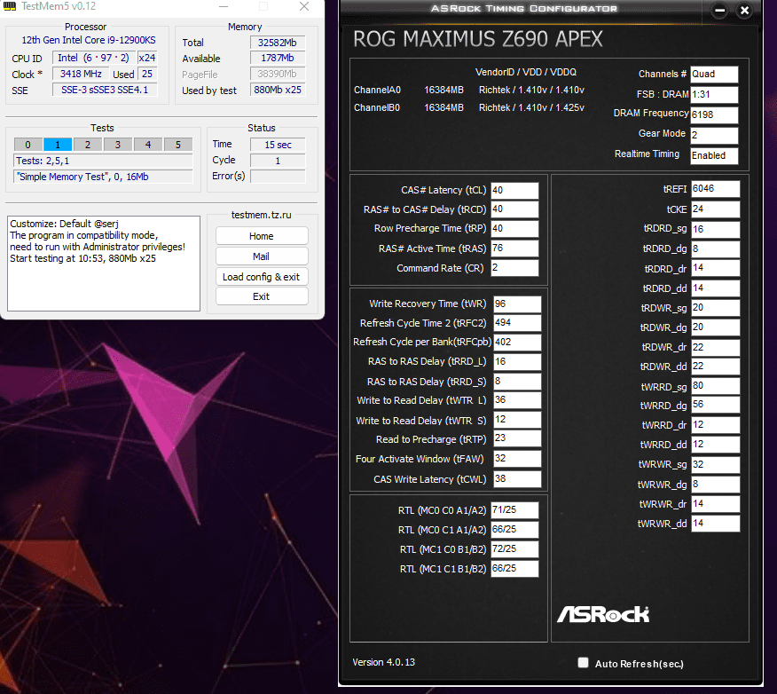This screenshot has width=777, height=694.
Task: Click the tWRRD_sg field showing 80
Action: [716, 386]
